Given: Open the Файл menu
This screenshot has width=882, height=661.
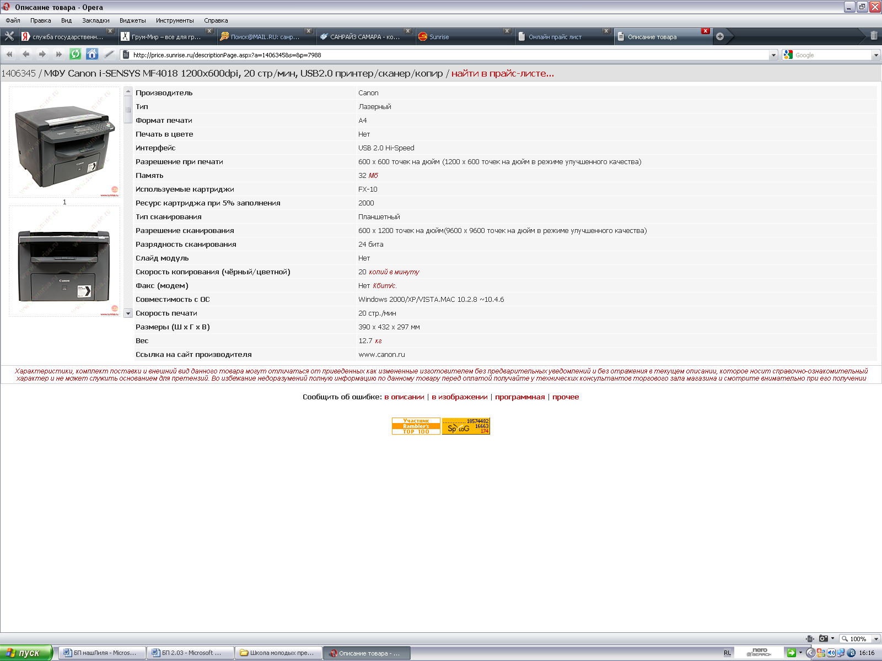Looking at the screenshot, I should point(13,20).
